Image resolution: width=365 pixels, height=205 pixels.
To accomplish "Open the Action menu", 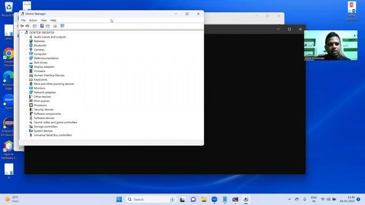I will point(33,20).
